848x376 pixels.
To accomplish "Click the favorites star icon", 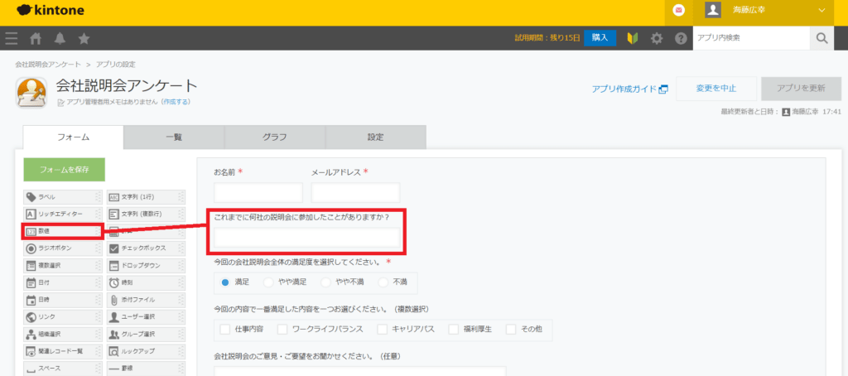I will pyautogui.click(x=84, y=38).
